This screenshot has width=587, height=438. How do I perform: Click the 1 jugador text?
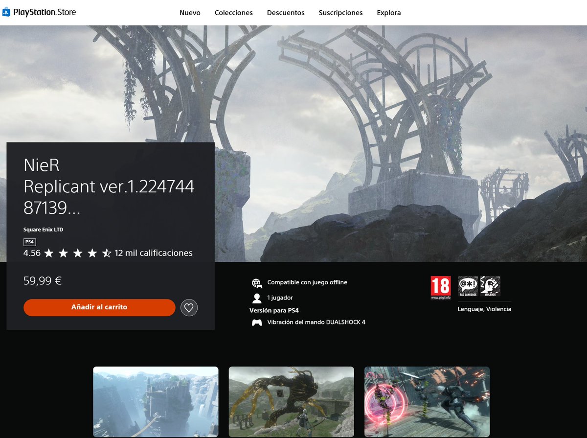click(x=280, y=298)
